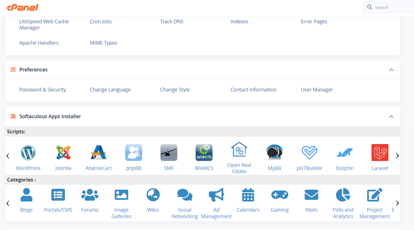Open the Dolphin script icon

(x=345, y=153)
